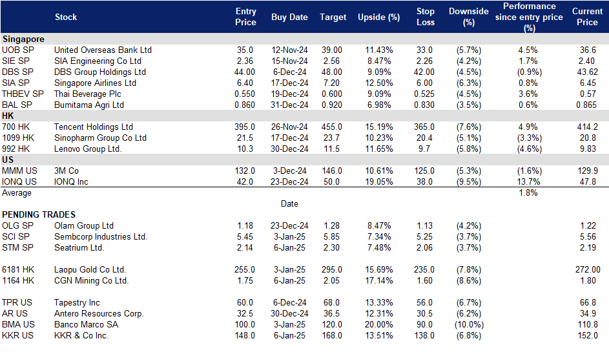Select the Olam Group Ltd cell
Viewport: 609px width, 352px height.
tap(84, 225)
